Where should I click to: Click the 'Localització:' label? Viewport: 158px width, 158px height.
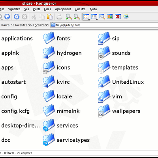coord(41,25)
